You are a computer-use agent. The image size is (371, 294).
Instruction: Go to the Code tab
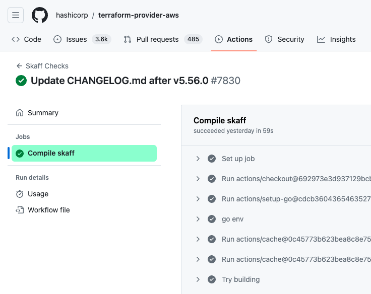point(27,39)
